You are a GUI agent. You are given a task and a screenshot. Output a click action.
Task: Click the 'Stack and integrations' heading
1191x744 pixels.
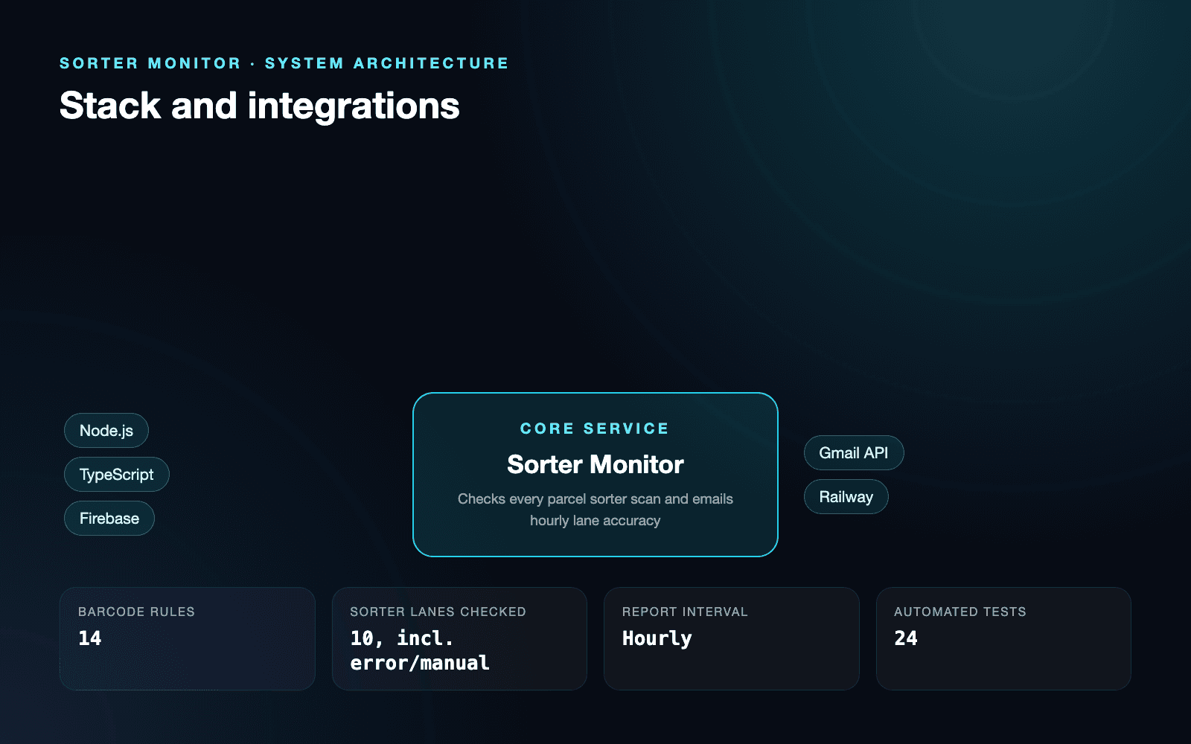click(x=260, y=106)
